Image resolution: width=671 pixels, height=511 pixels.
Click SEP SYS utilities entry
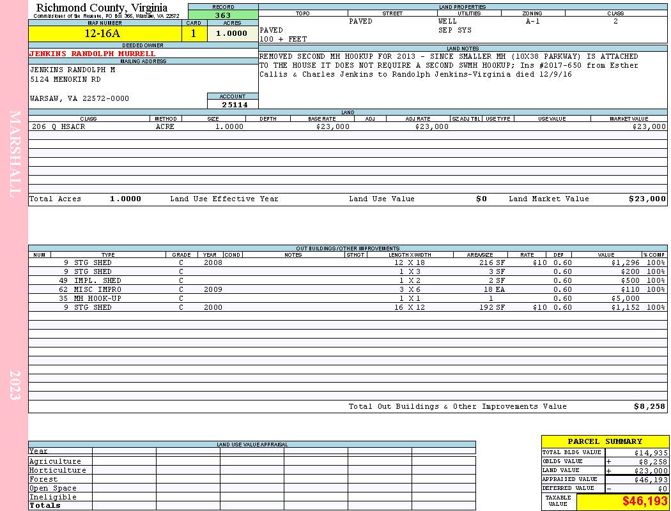[x=455, y=31]
